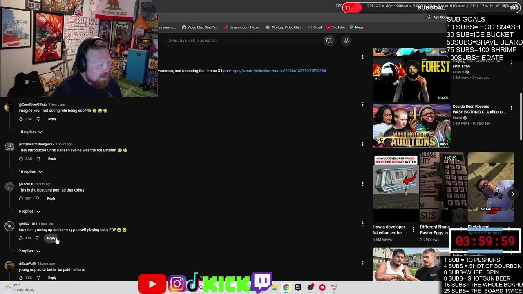The image size is (523, 294).
Task: Reply to the @1holli_u comment
Action: tap(51, 198)
